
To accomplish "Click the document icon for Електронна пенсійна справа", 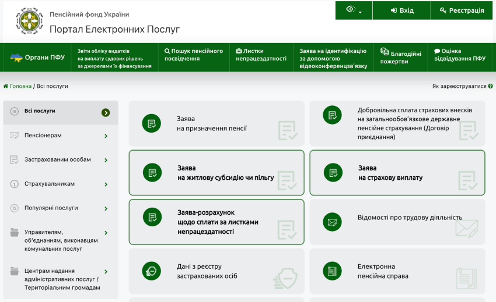I will click(332, 271).
